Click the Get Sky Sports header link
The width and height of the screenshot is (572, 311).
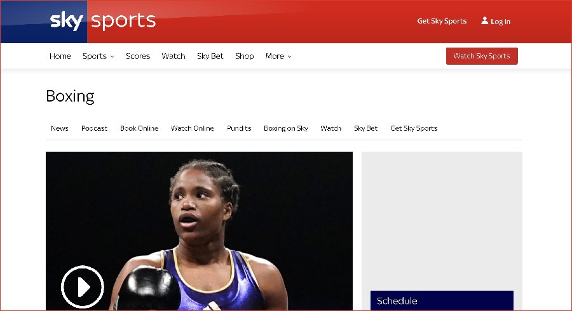coord(442,21)
